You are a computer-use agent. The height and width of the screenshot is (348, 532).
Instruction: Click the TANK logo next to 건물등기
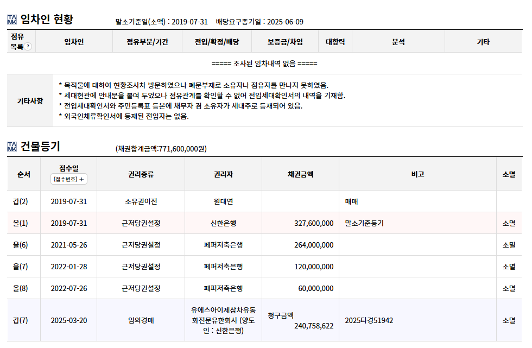12,147
